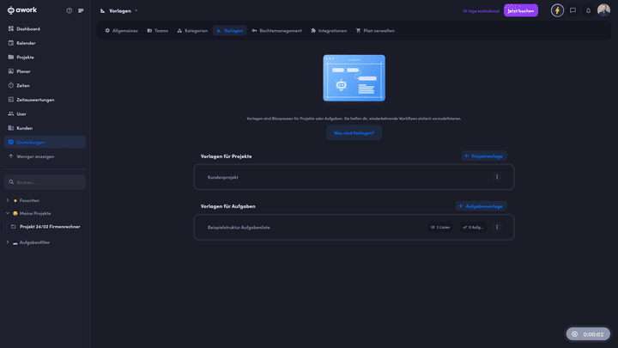Collapse the Meine Projekte section
The image size is (618, 348).
point(8,213)
